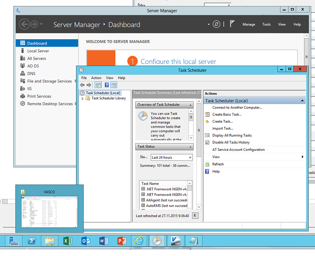This screenshot has width=315, height=256.
Task: Click Connect to Another Computer action
Action: [x=237, y=107]
